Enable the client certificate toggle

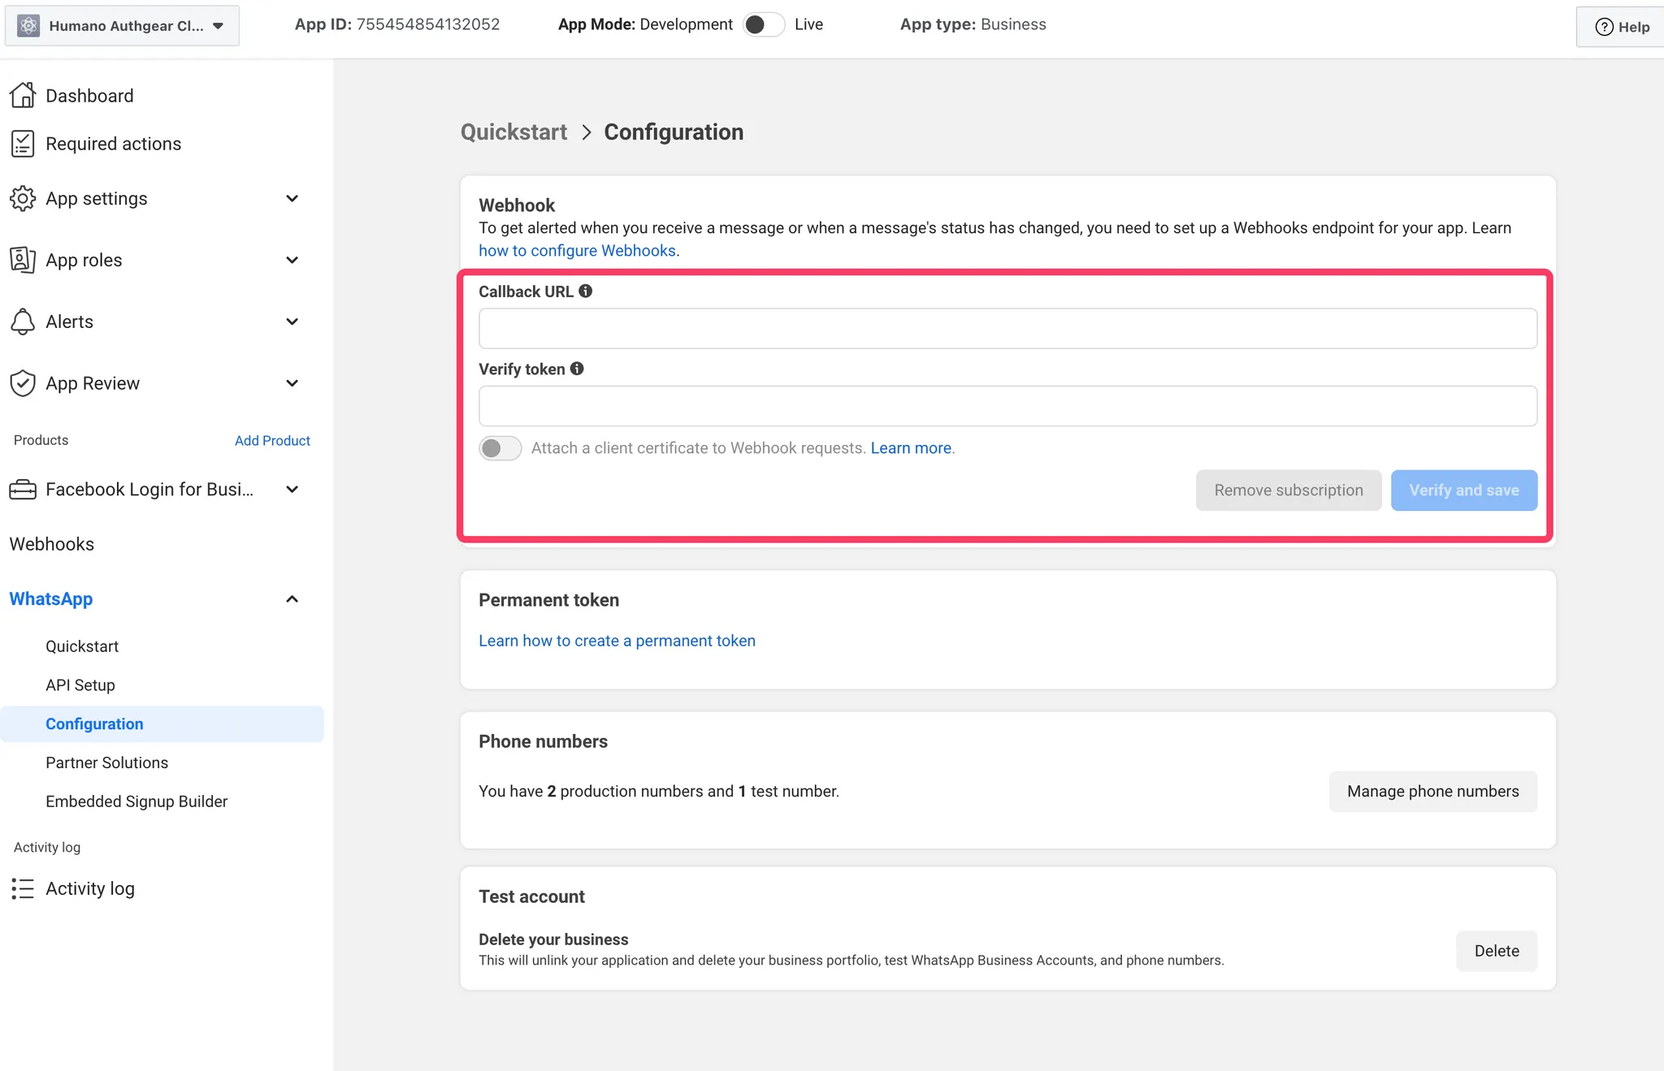[500, 448]
